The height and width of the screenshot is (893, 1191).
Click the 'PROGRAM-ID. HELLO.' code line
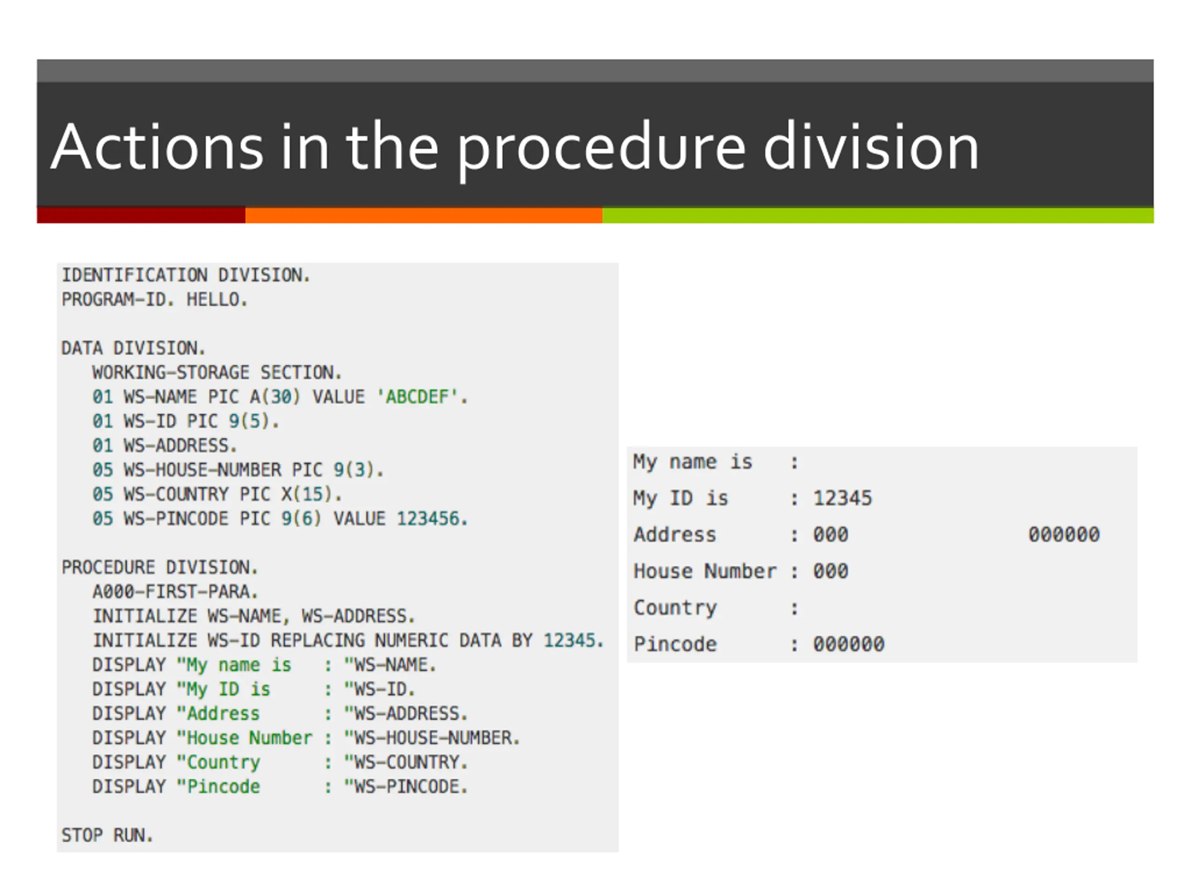pos(154,299)
